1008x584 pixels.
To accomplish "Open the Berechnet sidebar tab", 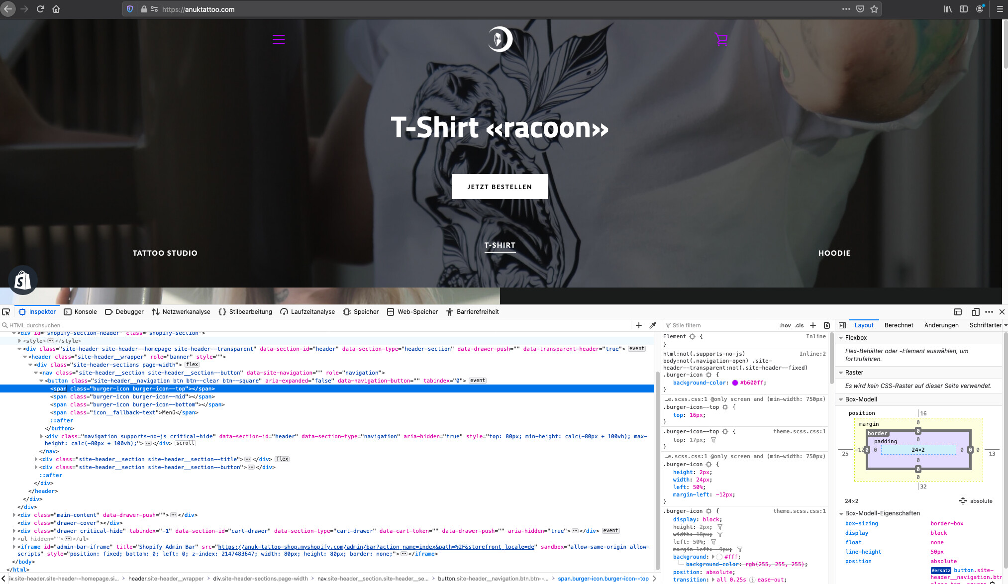I will coord(899,325).
